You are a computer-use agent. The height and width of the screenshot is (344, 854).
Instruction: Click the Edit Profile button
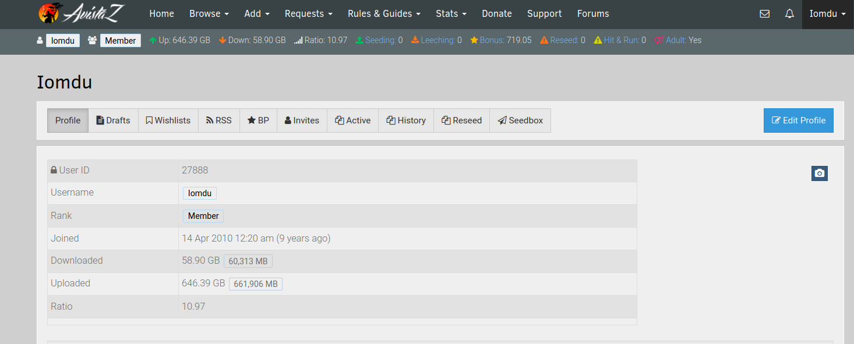point(799,120)
